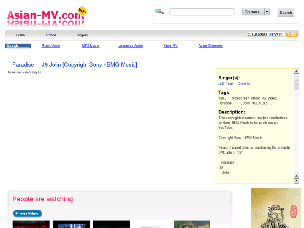
Task: Click the 'Description:' heading
Action: tap(232, 112)
